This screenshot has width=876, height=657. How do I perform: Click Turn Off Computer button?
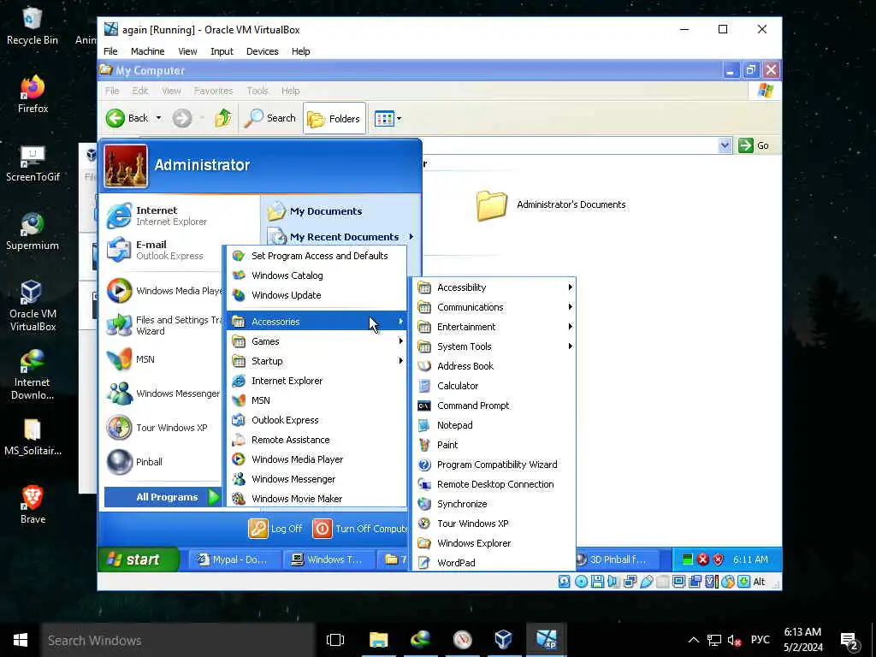360,529
